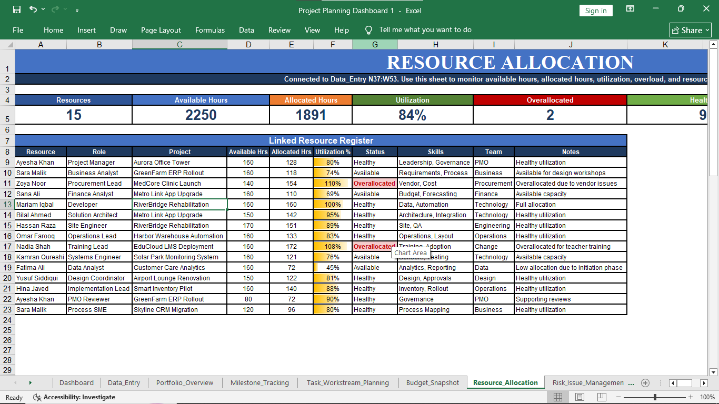719x404 pixels.
Task: Open the Task_Workstream_Planning sheet
Action: [348, 382]
